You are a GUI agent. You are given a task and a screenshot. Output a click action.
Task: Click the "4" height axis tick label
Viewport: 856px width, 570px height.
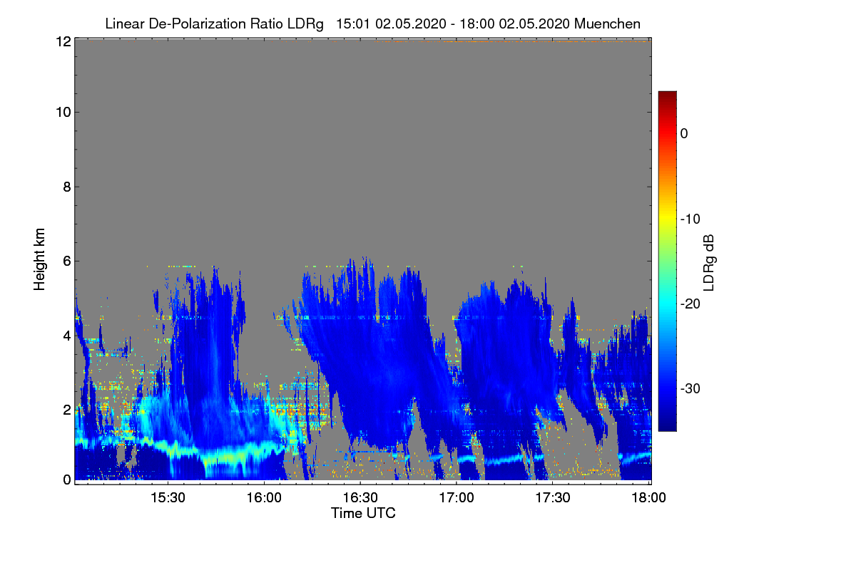pos(66,335)
